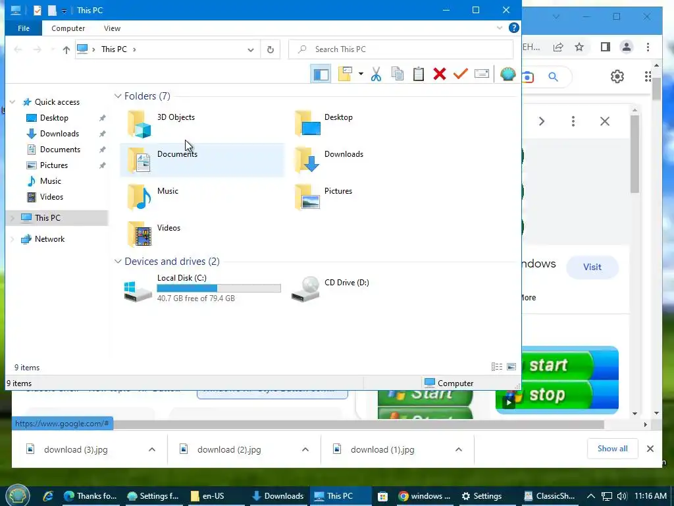The height and width of the screenshot is (506, 674).
Task: Open the dropdown arrow beside Folder Options
Action: (x=361, y=74)
